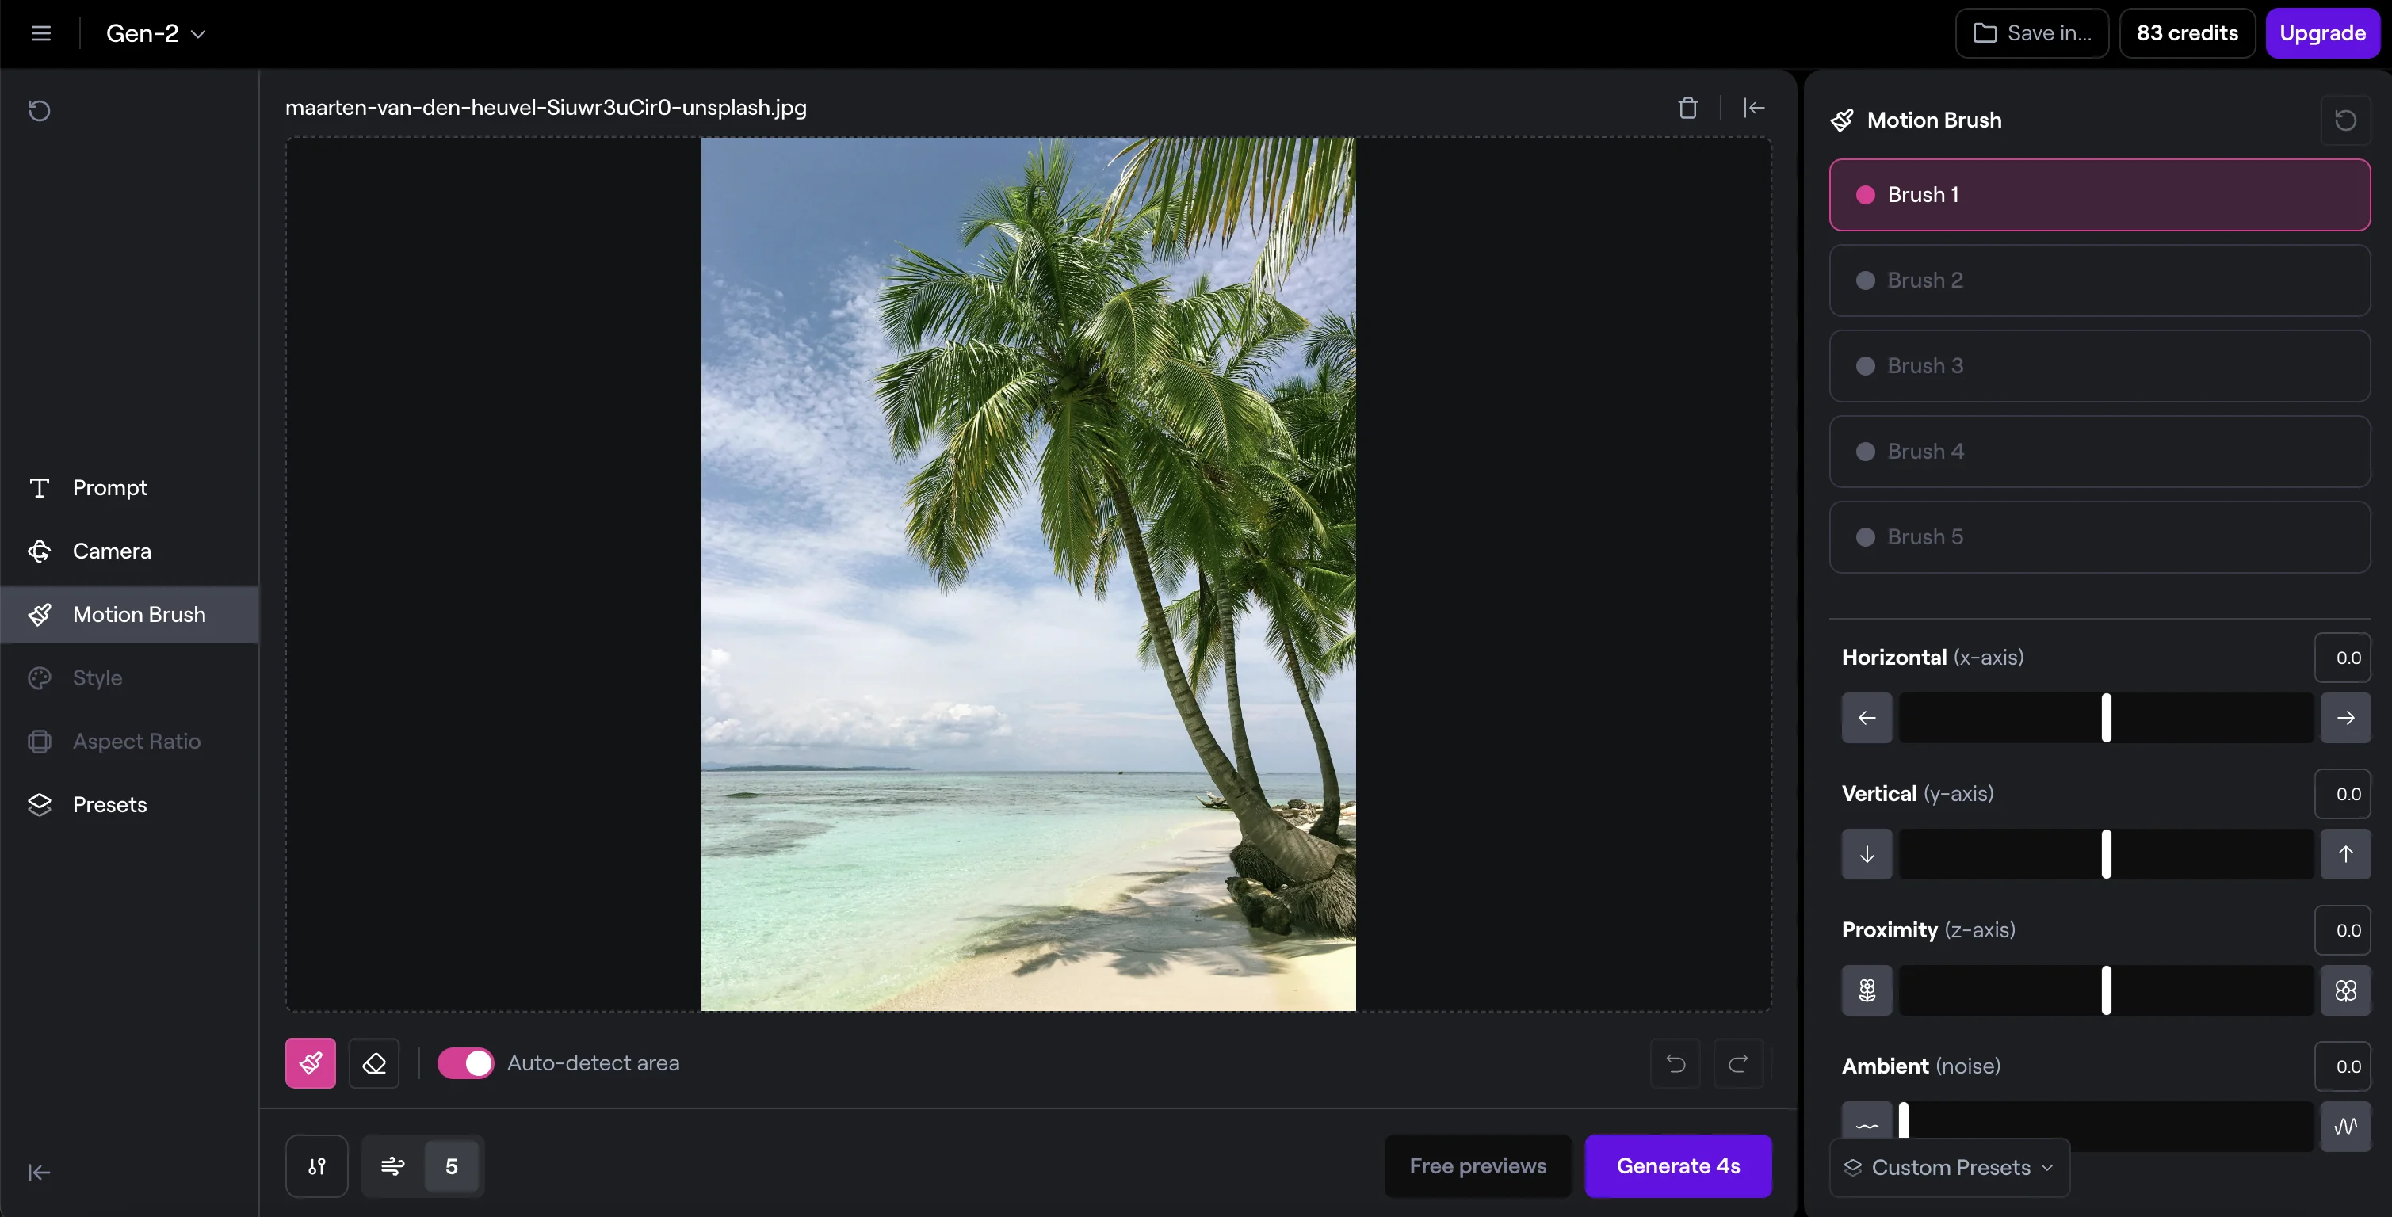Expand the Custom Presets dropdown
2392x1217 pixels.
pos(1948,1167)
